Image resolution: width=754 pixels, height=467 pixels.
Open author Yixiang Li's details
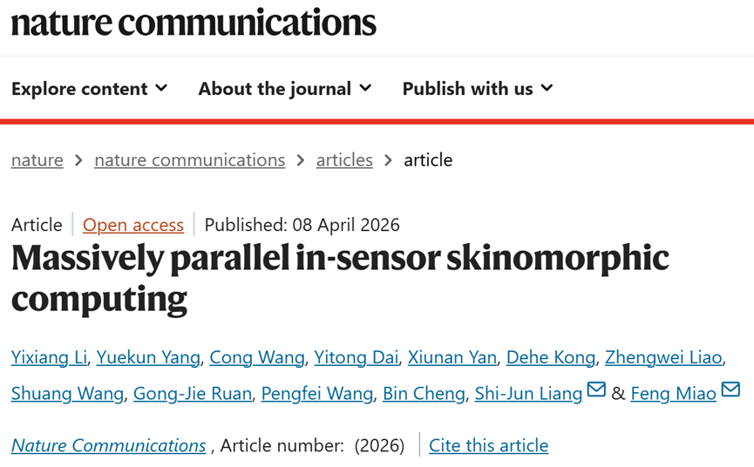pyautogui.click(x=49, y=357)
